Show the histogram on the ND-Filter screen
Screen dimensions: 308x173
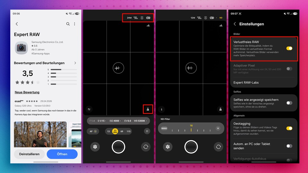[x=221, y=25]
